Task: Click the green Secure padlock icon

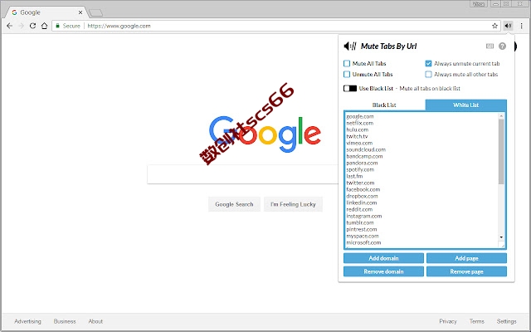Action: pyautogui.click(x=57, y=26)
